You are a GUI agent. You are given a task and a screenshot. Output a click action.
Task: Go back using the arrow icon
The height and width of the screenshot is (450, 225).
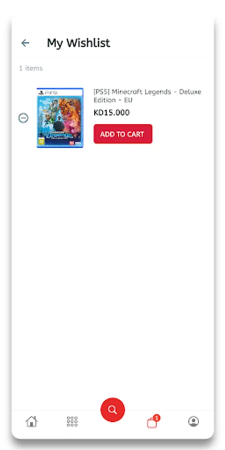click(25, 43)
